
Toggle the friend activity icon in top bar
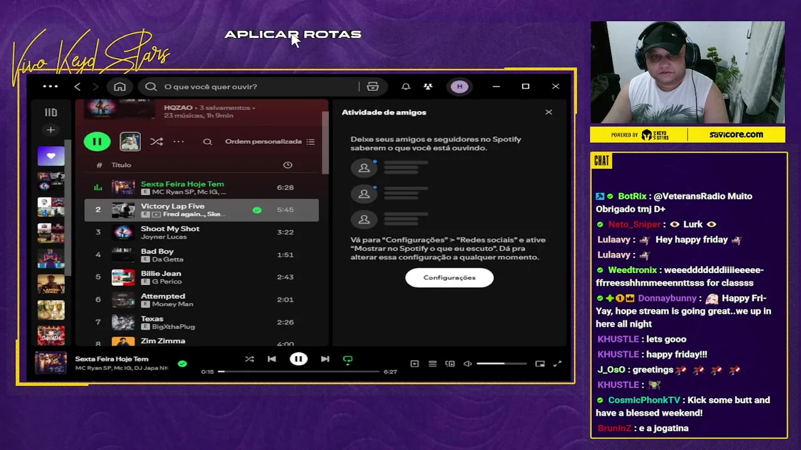click(428, 87)
